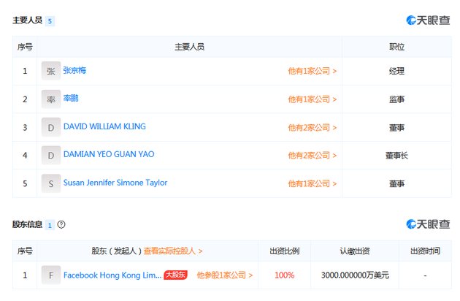The image size is (460, 301).
Task: Select the 董事长 position cell
Action: [x=396, y=156]
